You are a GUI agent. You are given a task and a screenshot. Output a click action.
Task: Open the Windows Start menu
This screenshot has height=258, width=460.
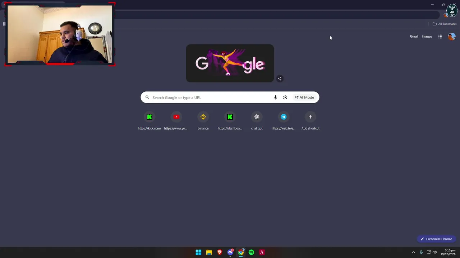tap(198, 252)
